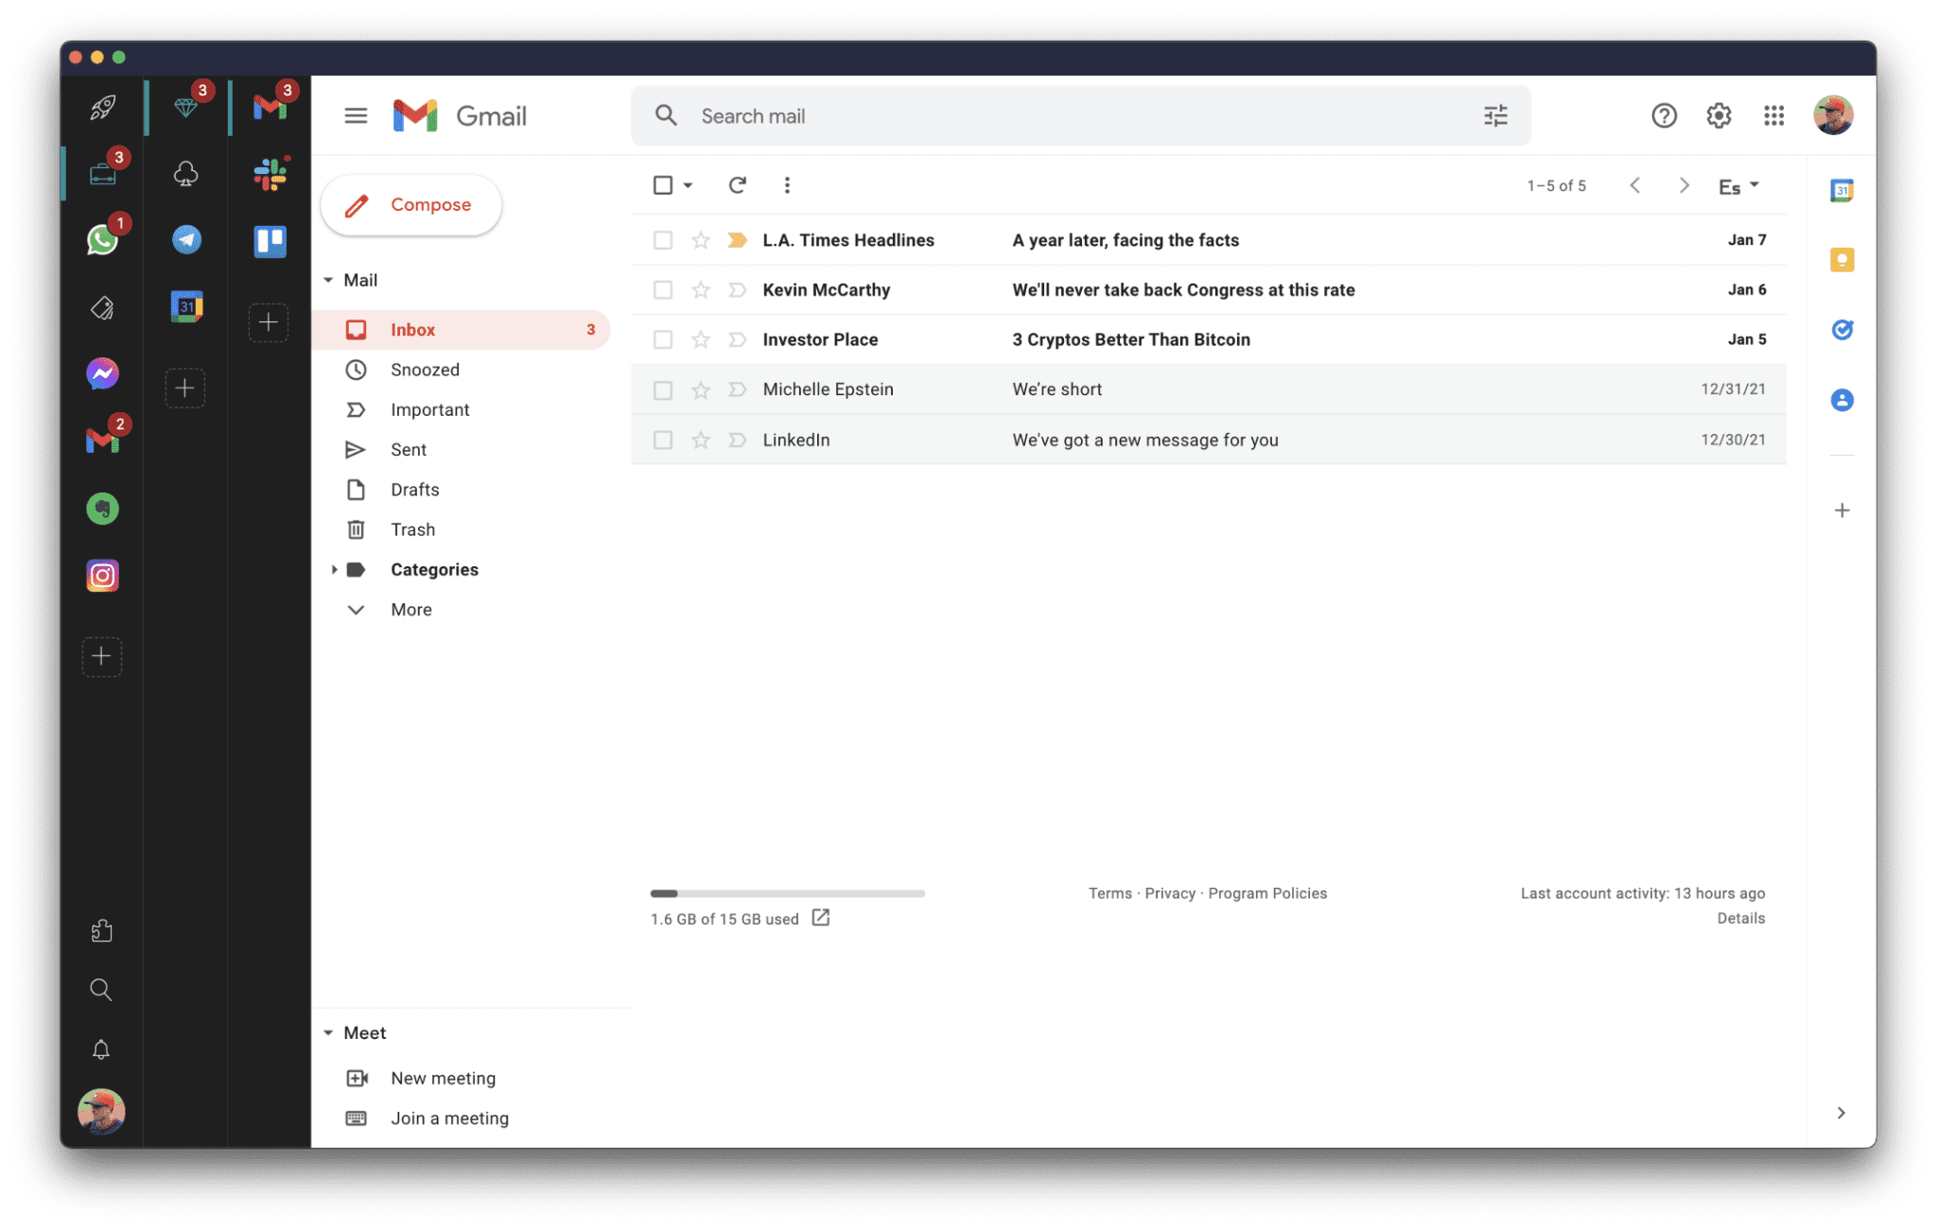The height and width of the screenshot is (1228, 1937).
Task: Click the settings gear icon
Action: 1719,115
